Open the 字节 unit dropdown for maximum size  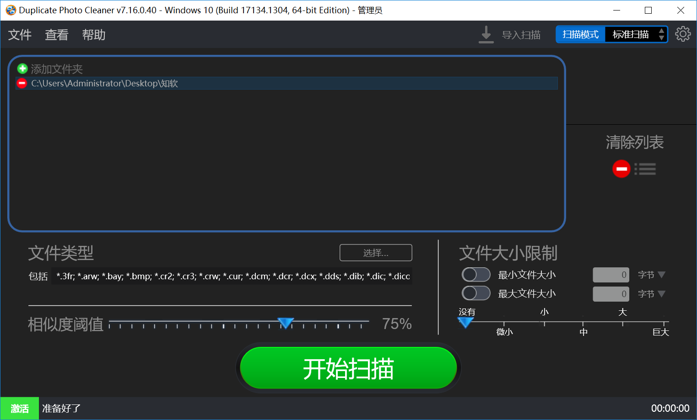point(652,294)
